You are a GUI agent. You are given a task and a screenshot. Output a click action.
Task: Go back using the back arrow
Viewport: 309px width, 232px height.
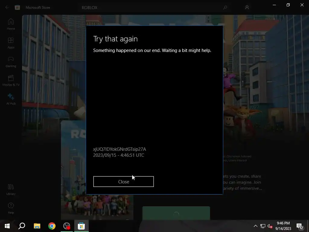pyautogui.click(x=7, y=8)
